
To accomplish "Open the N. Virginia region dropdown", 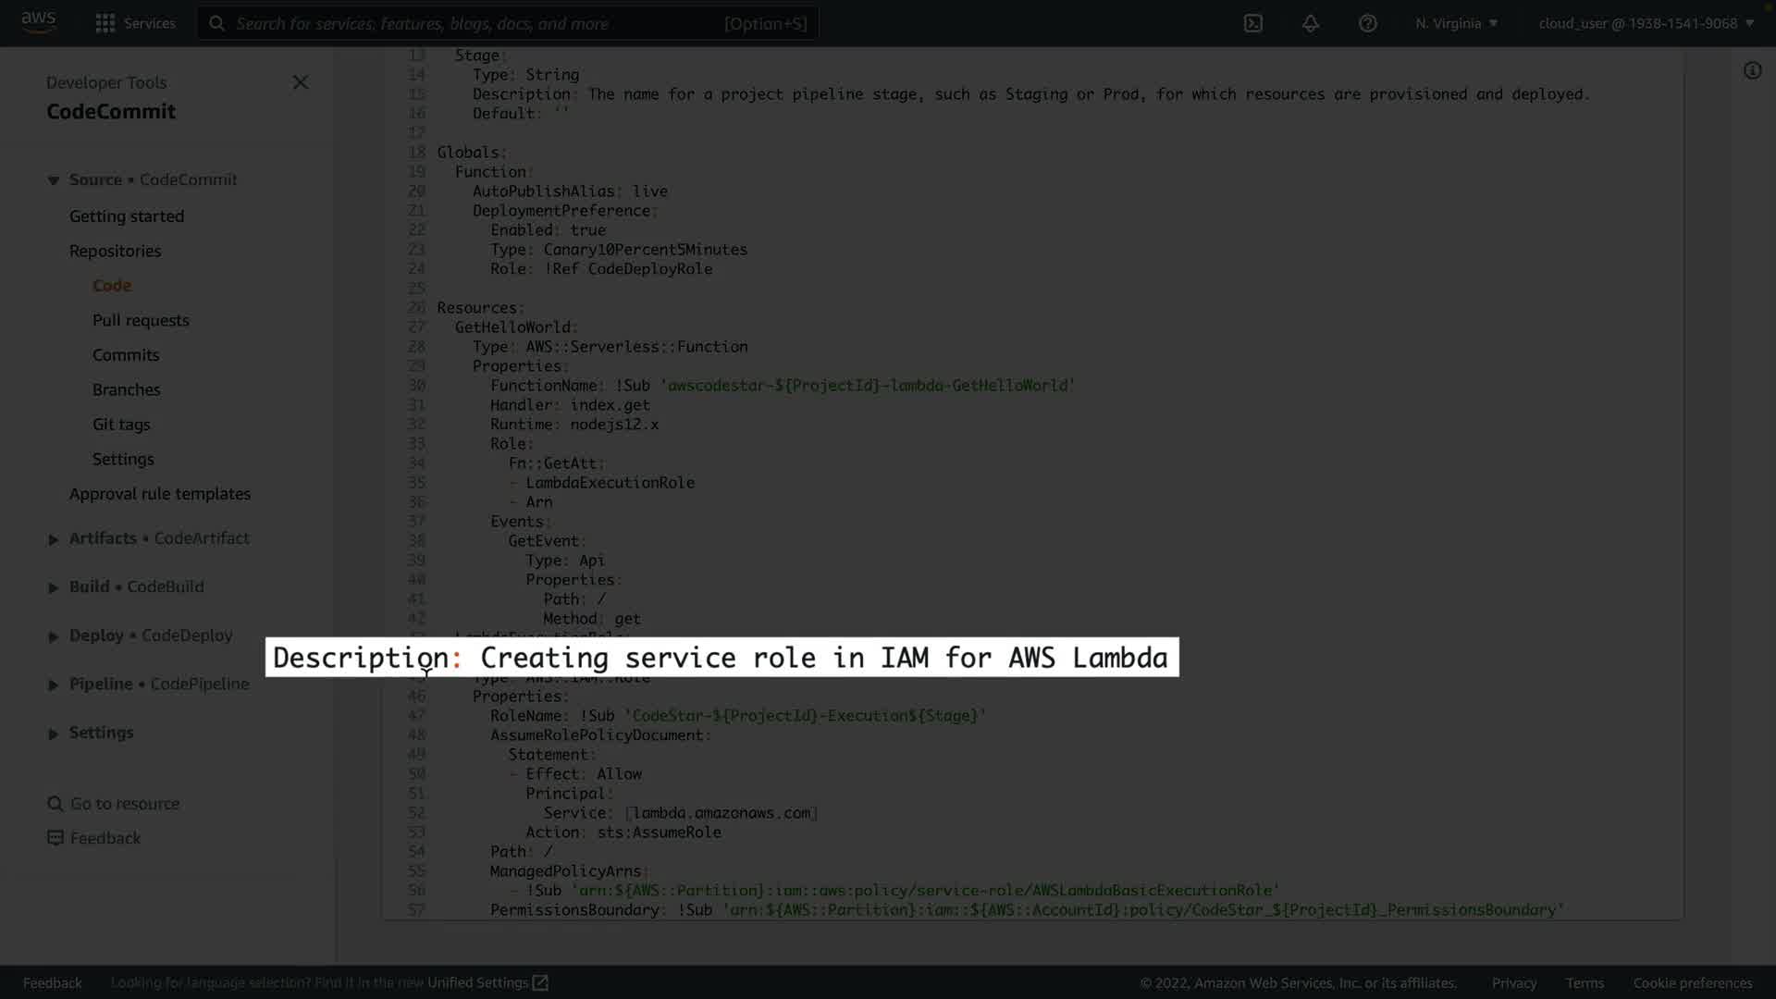I will point(1456,23).
